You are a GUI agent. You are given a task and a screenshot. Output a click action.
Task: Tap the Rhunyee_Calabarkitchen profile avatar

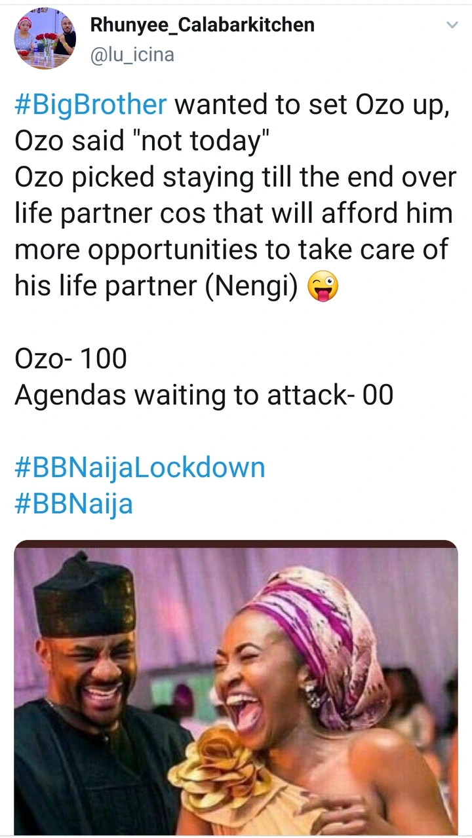pyautogui.click(x=45, y=39)
